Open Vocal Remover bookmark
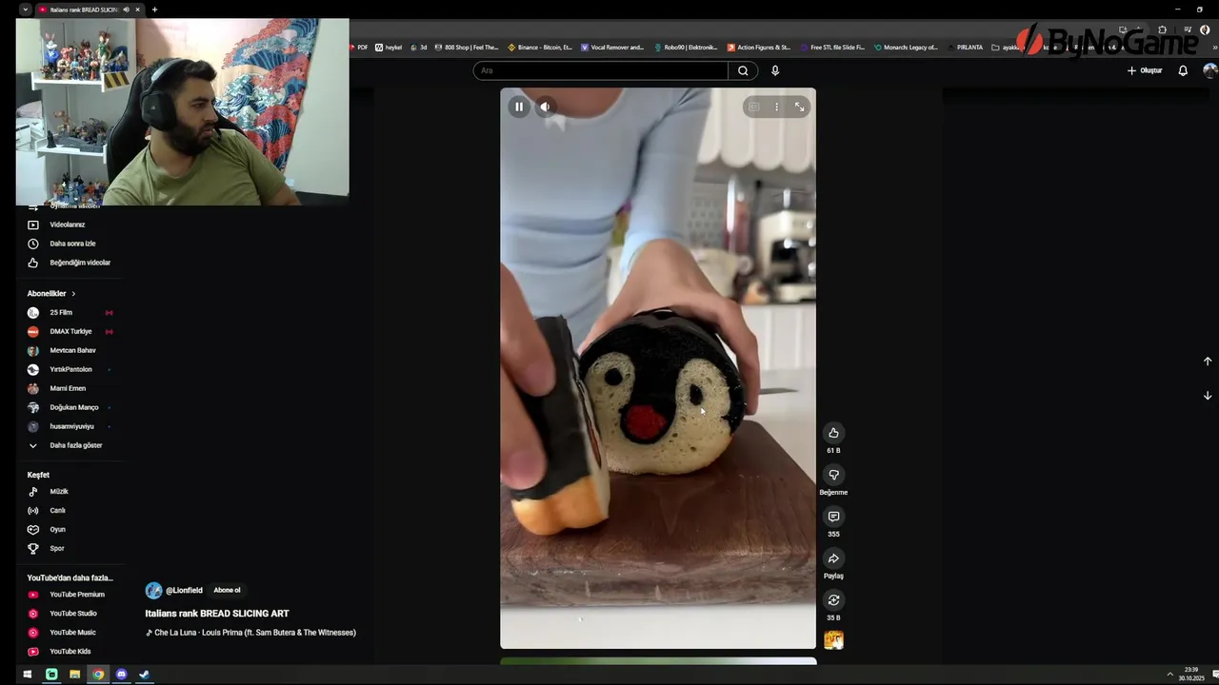This screenshot has width=1219, height=685. point(611,47)
